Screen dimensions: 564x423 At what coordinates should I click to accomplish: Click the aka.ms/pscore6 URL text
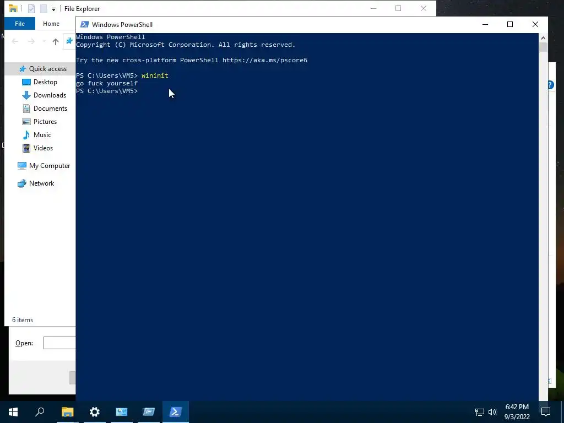tap(265, 60)
